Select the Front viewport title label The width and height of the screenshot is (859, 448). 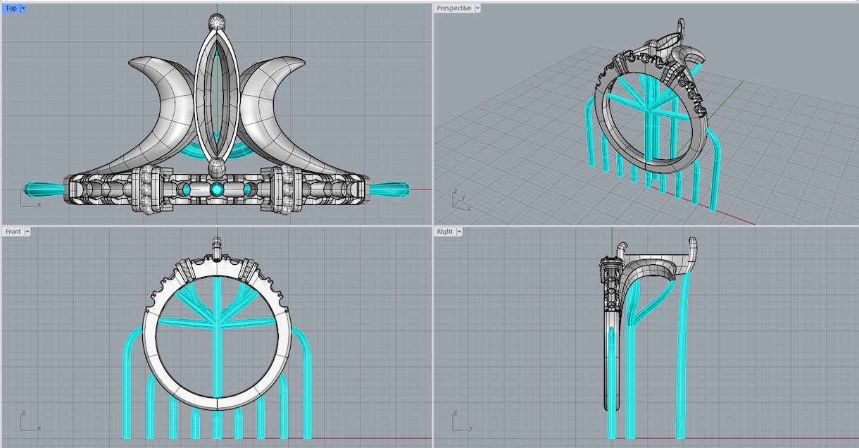[13, 232]
